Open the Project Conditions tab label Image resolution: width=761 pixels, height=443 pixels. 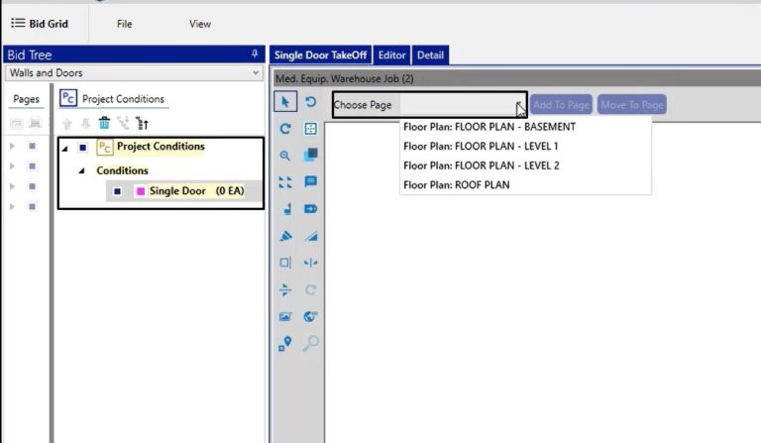[x=123, y=99]
